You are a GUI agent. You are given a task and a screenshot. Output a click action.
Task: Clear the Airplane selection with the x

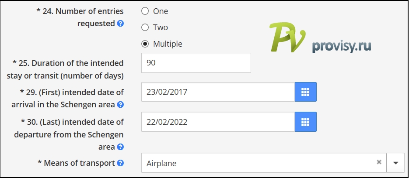tap(379, 162)
